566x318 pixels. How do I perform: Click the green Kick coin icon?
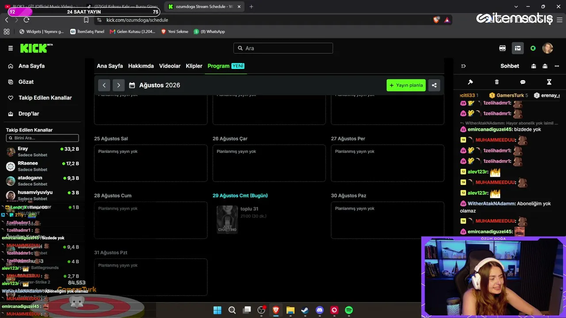coord(533,48)
